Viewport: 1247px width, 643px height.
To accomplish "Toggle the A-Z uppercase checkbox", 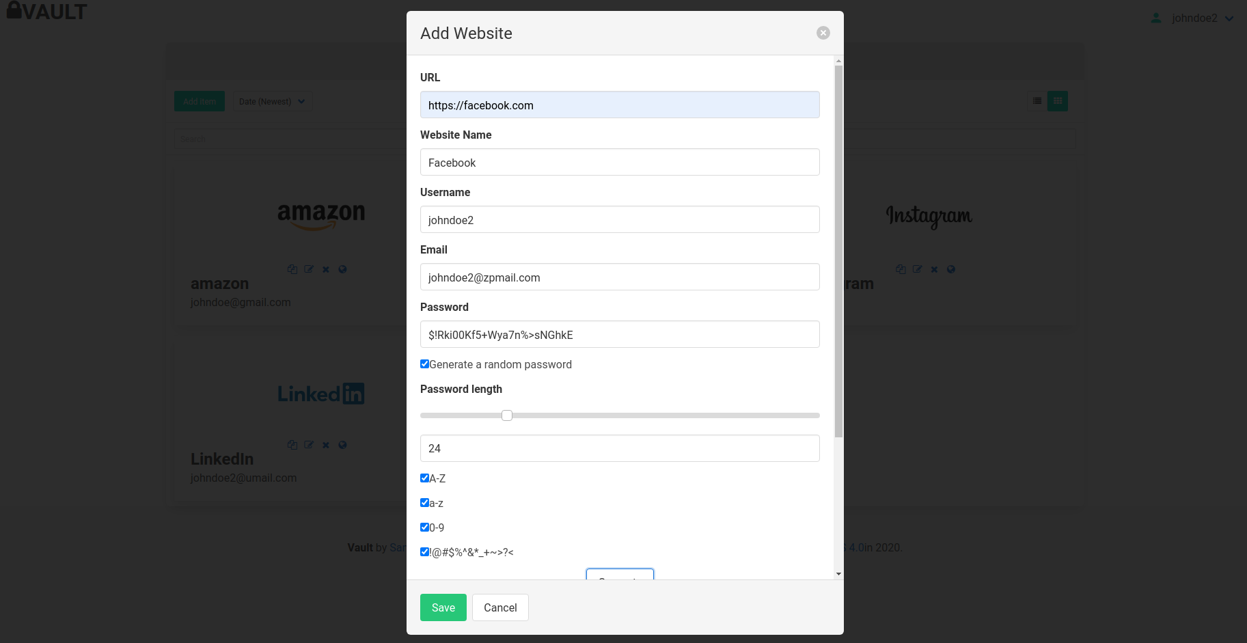I will [424, 478].
